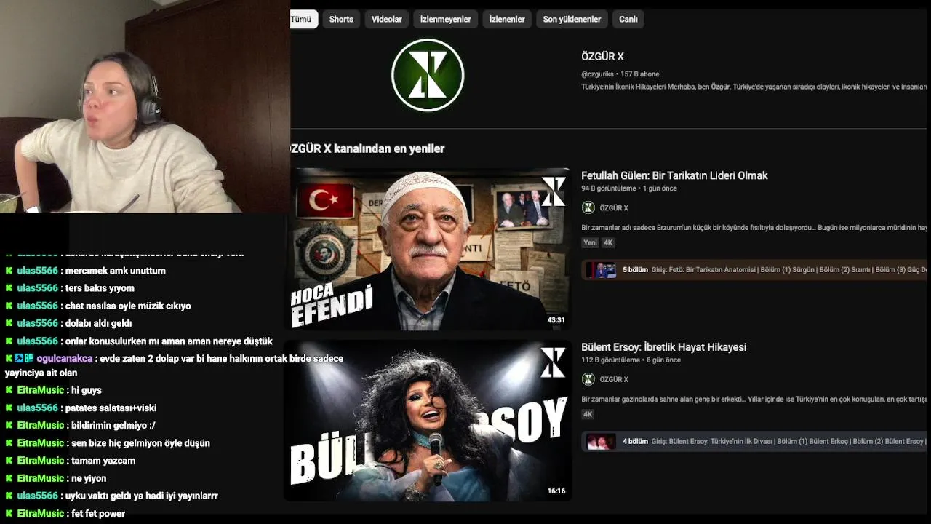Image resolution: width=931 pixels, height=524 pixels.
Task: Click the X logo on Bülent Ersoy thumbnail
Action: pos(554,362)
